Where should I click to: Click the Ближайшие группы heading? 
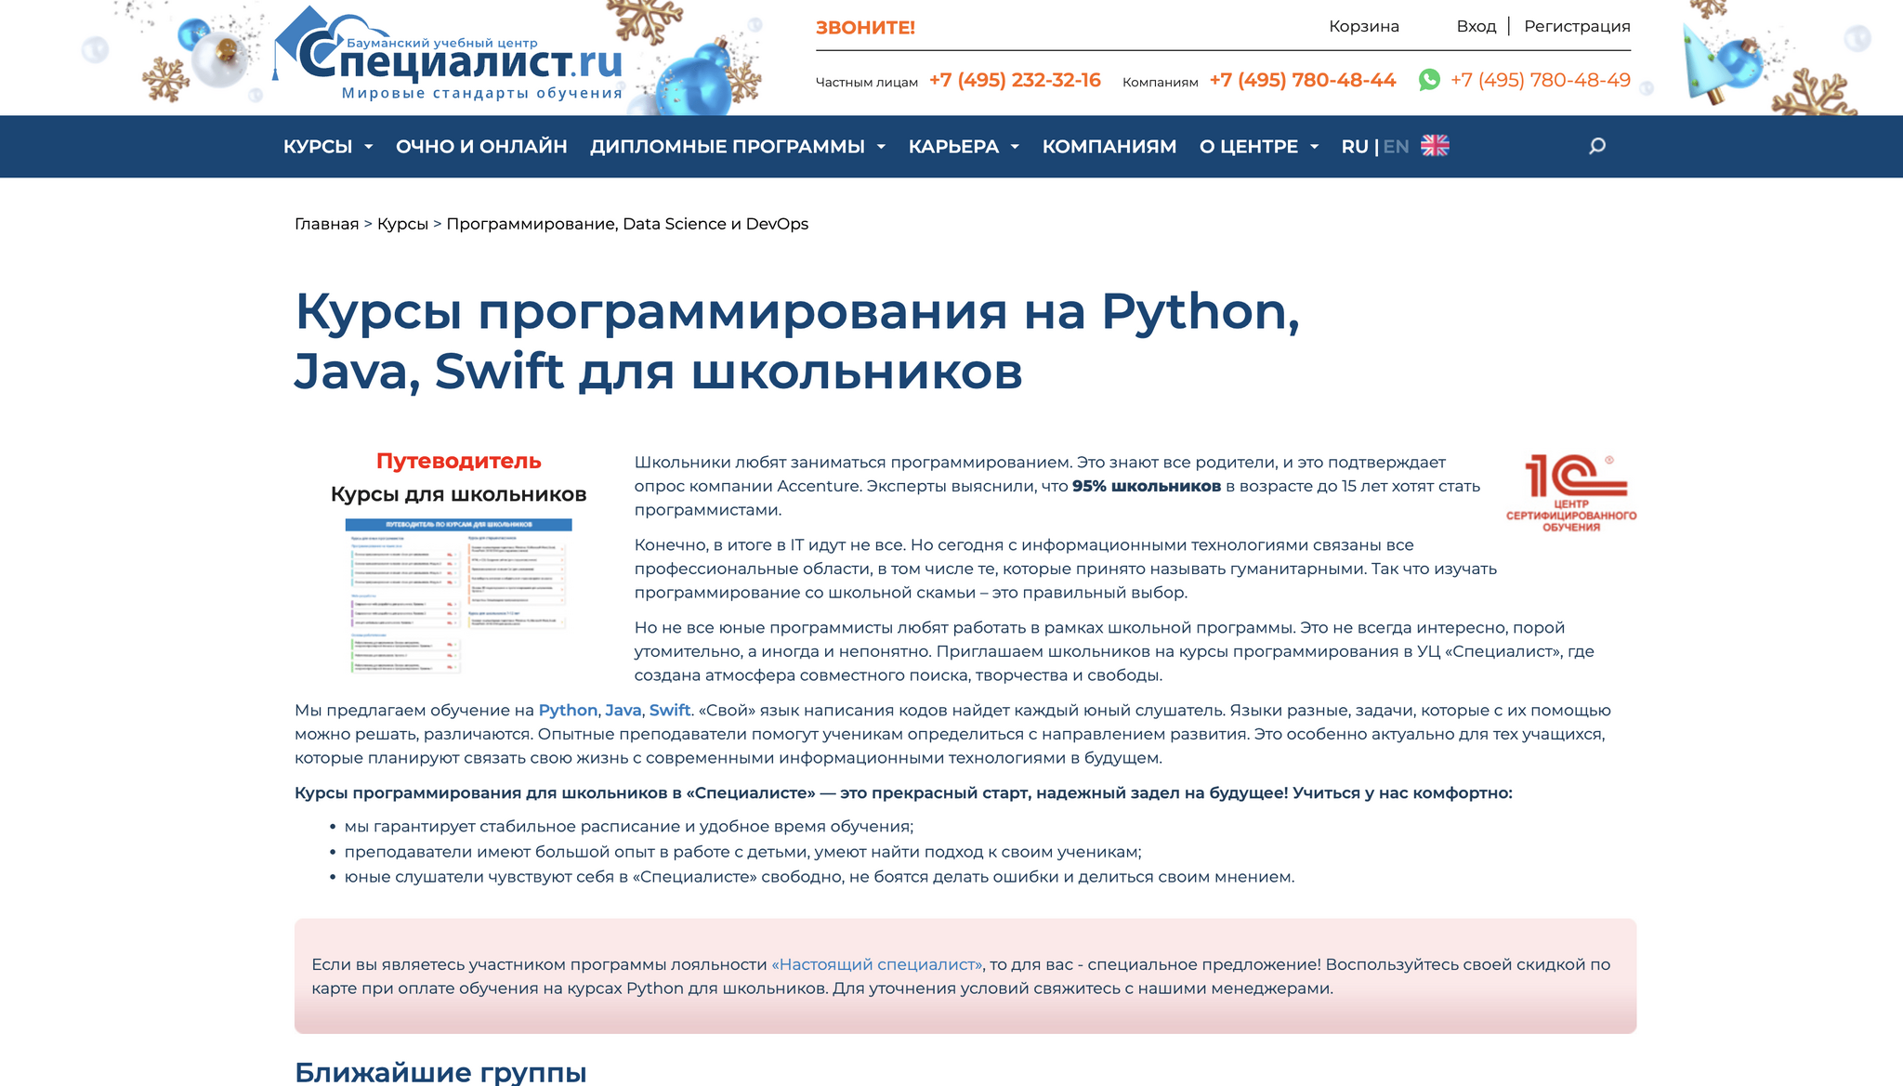pos(440,1071)
